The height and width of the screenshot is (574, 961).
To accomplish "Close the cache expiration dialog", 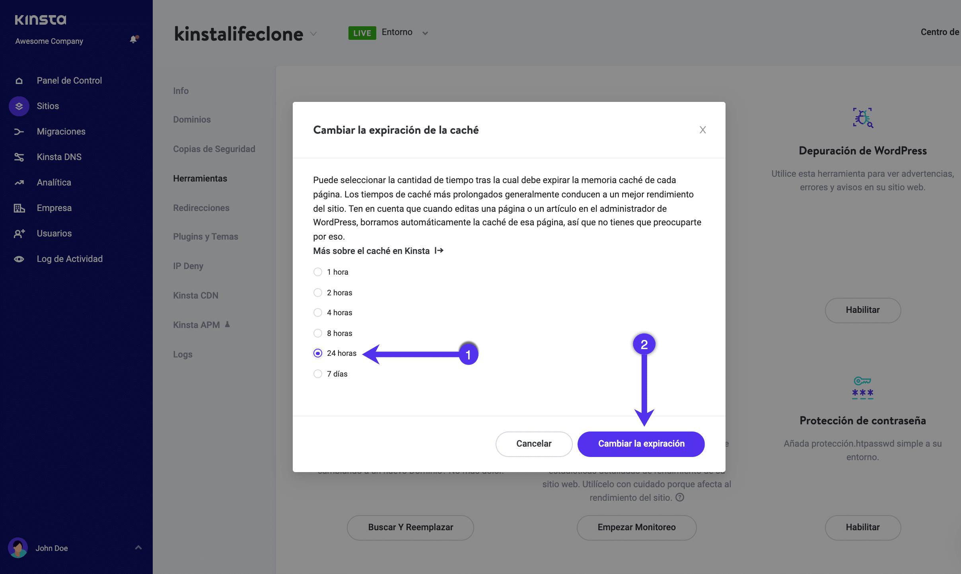I will pyautogui.click(x=702, y=130).
